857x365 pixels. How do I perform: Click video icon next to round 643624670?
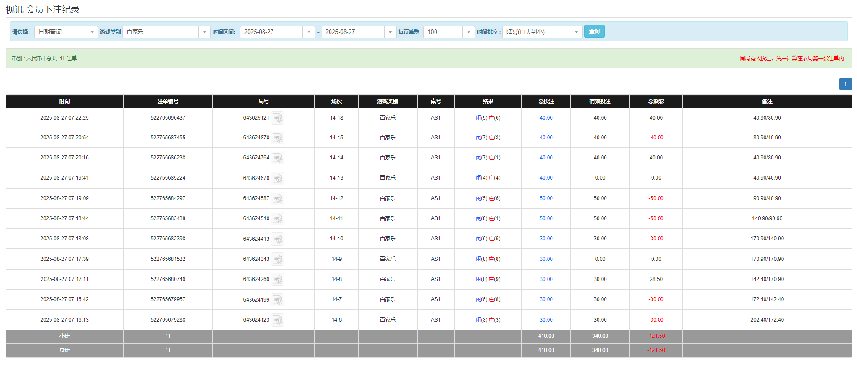(277, 178)
